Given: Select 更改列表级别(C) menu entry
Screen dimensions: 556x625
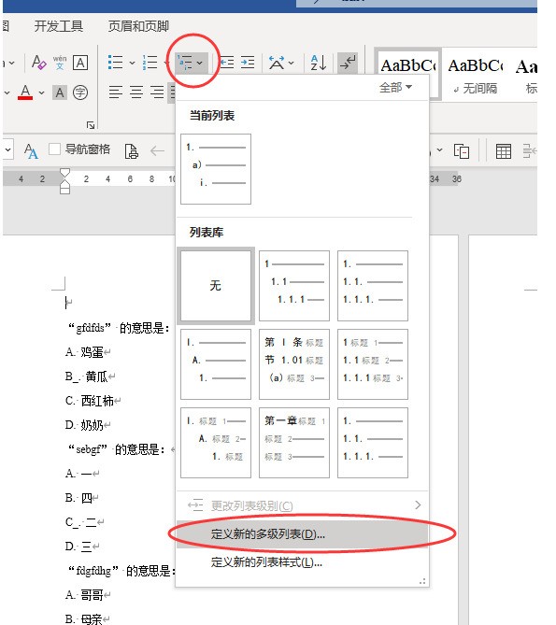Looking at the screenshot, I should click(302, 505).
